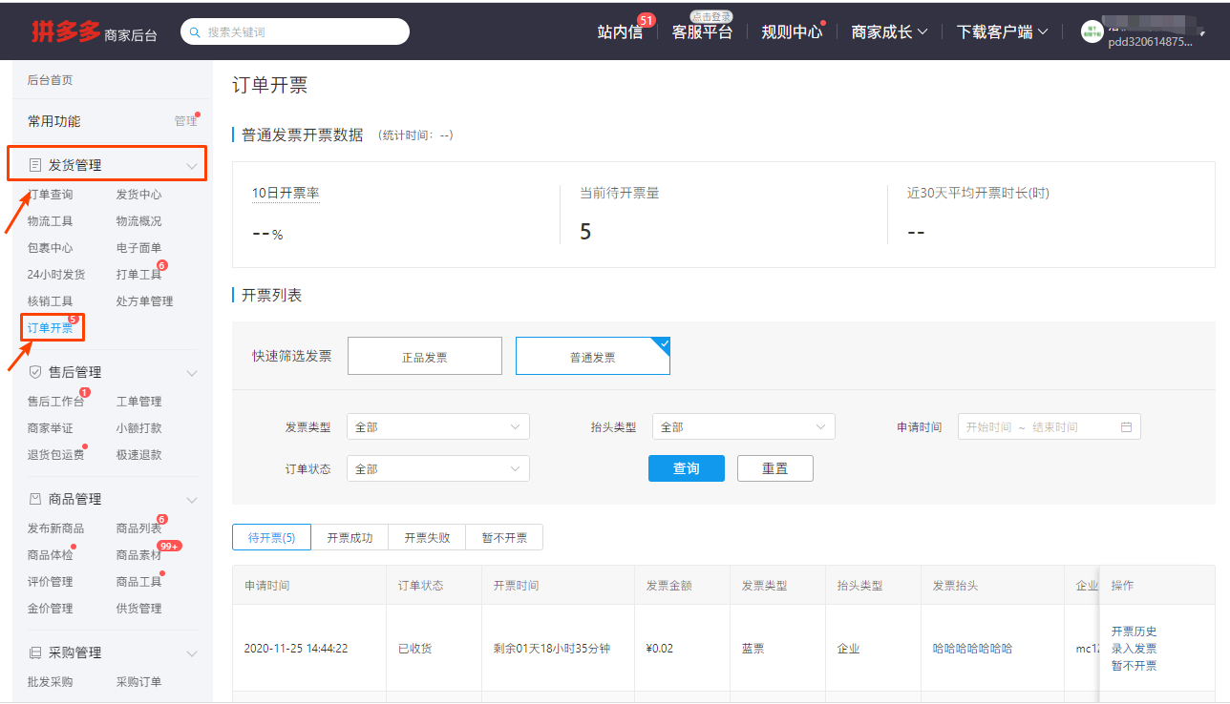Click the 采购管理 section icon
The width and height of the screenshot is (1230, 704).
[35, 652]
